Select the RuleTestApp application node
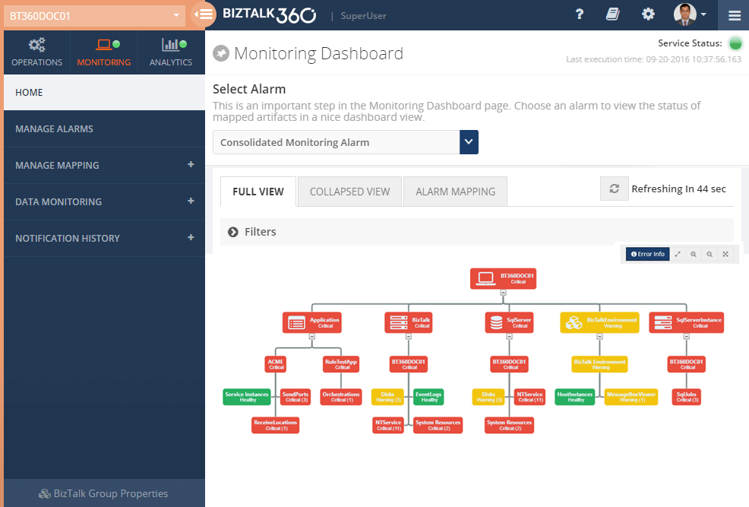The width and height of the screenshot is (749, 507). point(341,364)
